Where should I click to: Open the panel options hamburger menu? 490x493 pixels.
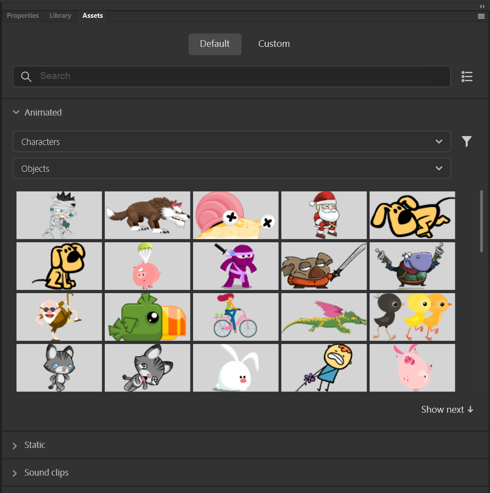(481, 16)
